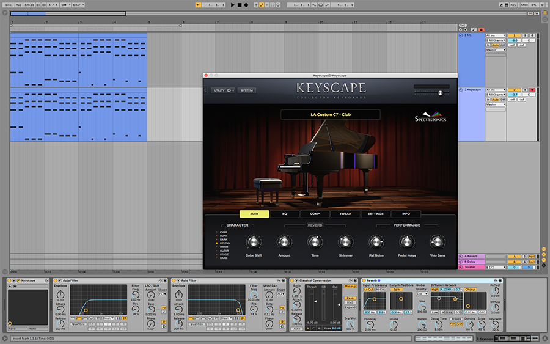Toggle the loop switch icon
This screenshot has height=344, width=550.
click(x=321, y=5)
